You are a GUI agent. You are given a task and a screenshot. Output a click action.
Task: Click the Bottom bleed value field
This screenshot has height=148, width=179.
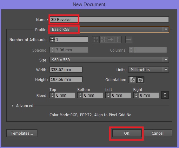point(93,95)
